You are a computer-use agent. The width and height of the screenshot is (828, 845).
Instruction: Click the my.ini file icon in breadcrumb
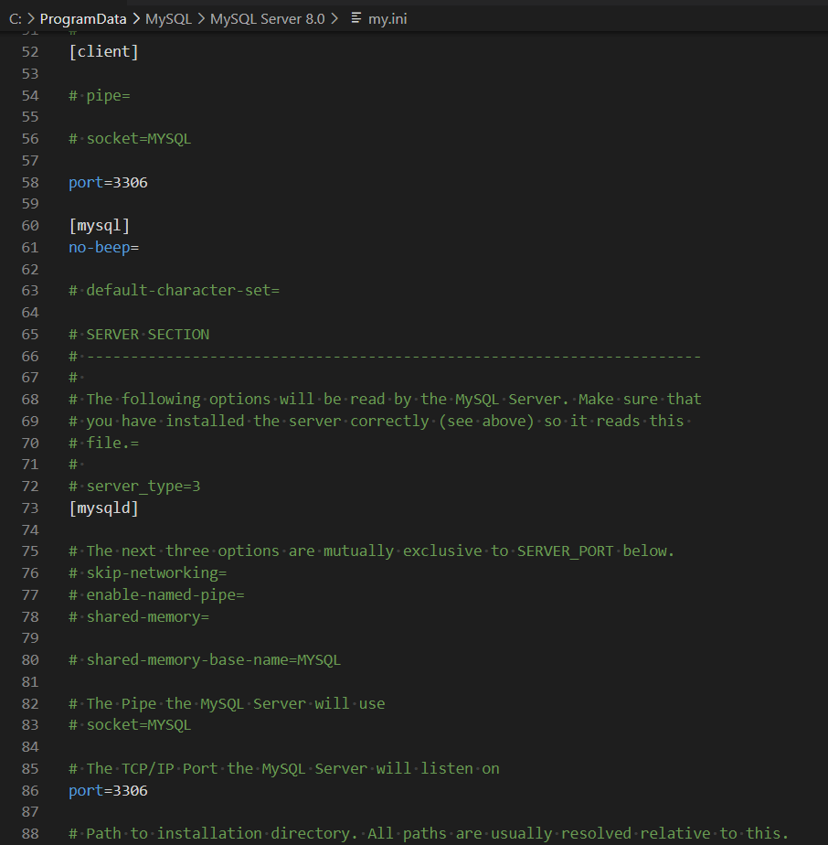coord(356,18)
